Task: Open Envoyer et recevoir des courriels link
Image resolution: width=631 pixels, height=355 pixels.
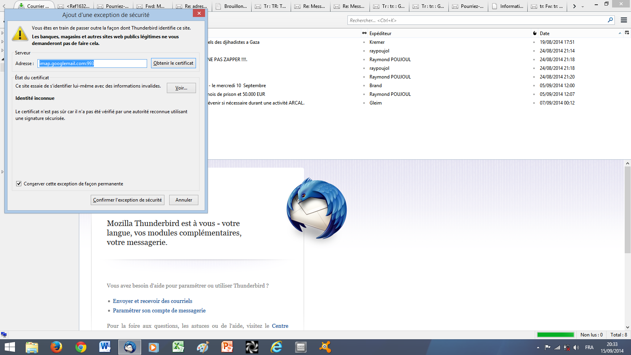Action: [153, 301]
